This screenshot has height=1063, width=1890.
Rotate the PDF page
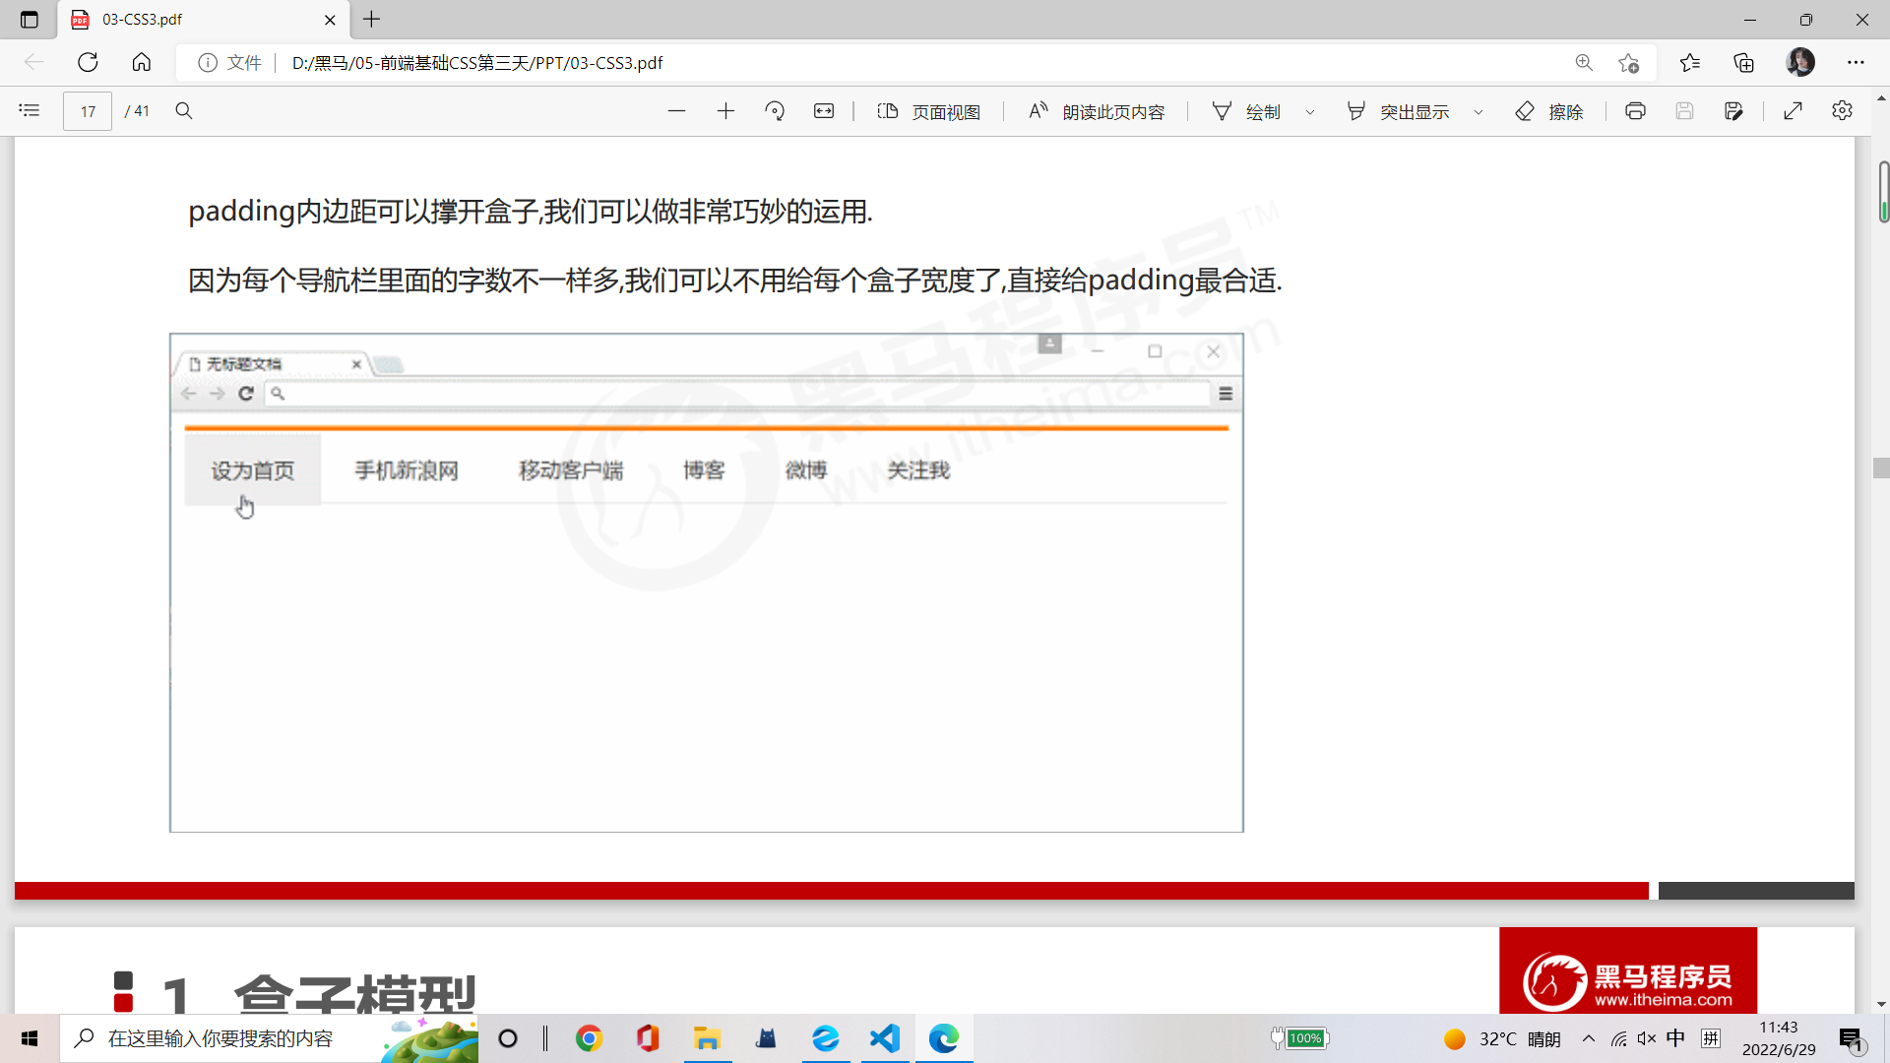(775, 111)
